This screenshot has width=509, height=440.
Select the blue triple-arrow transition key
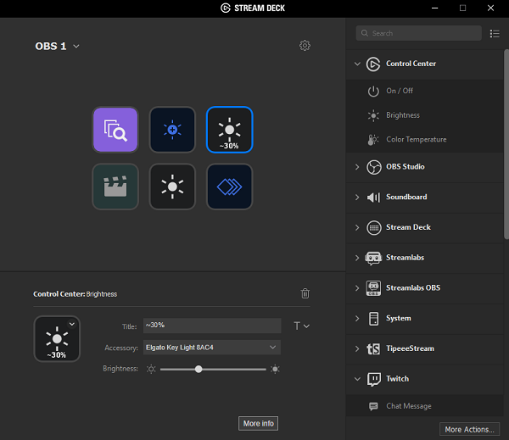[x=230, y=187]
